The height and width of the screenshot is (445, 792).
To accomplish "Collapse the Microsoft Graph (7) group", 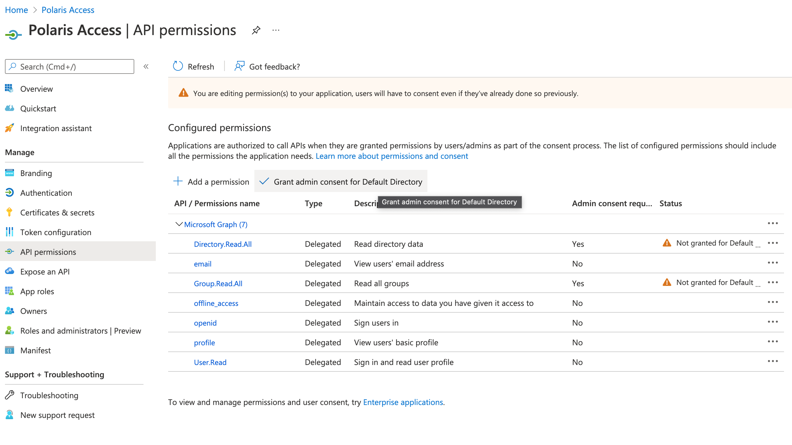I will click(x=179, y=224).
